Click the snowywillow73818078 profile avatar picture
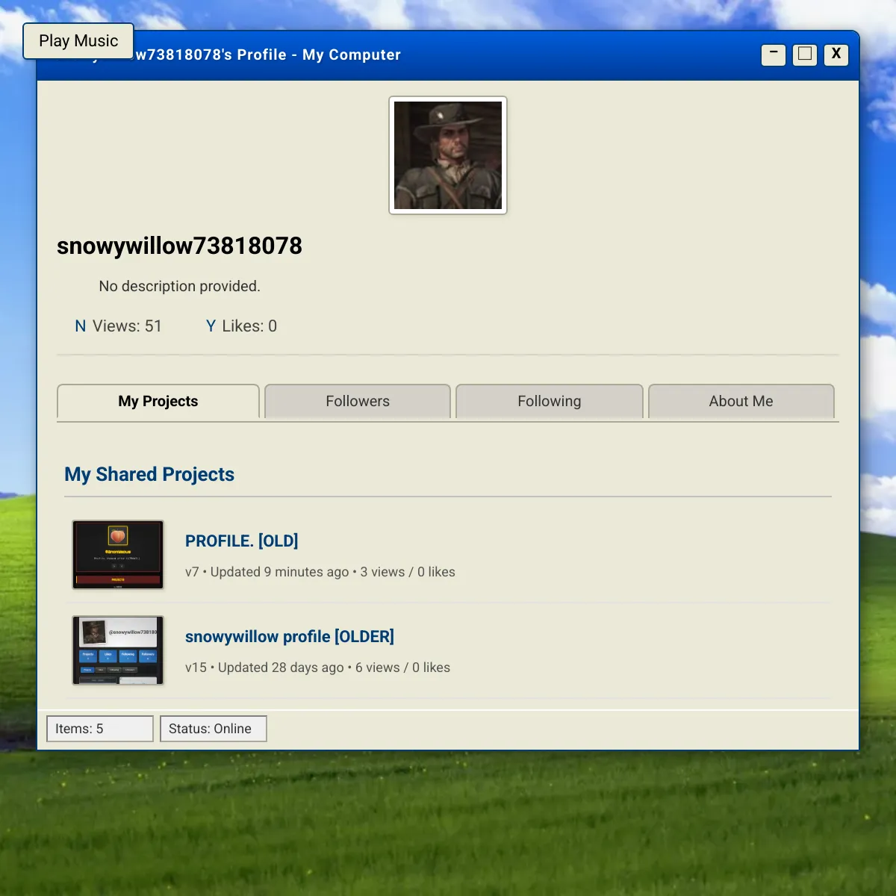Viewport: 896px width, 896px height. pyautogui.click(x=447, y=155)
